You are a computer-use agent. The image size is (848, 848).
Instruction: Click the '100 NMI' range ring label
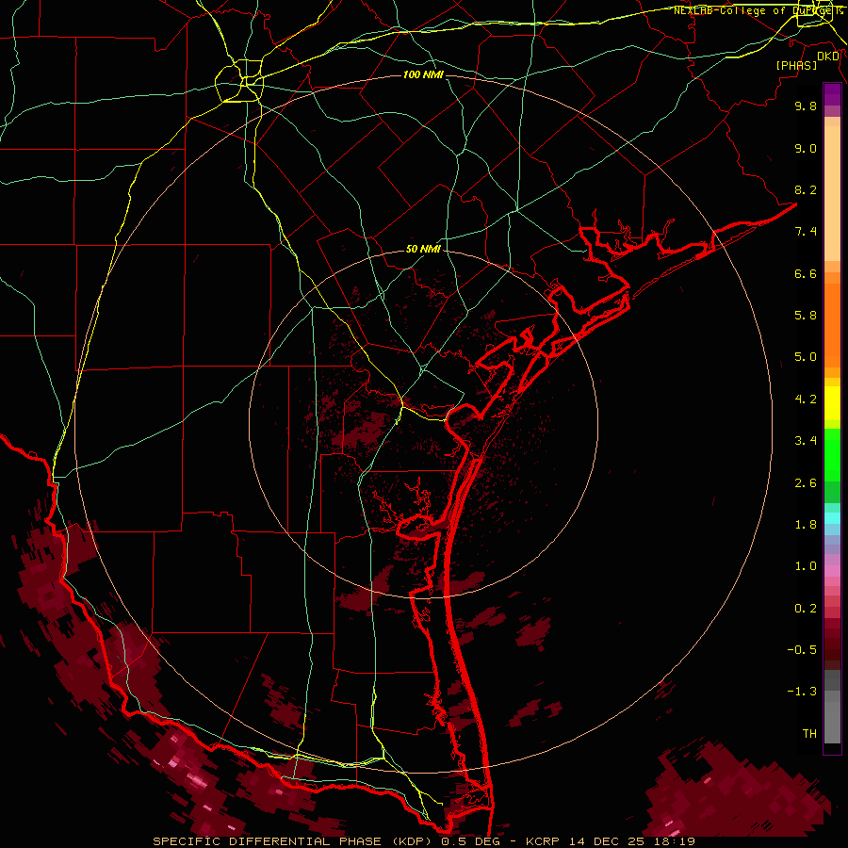tap(423, 74)
